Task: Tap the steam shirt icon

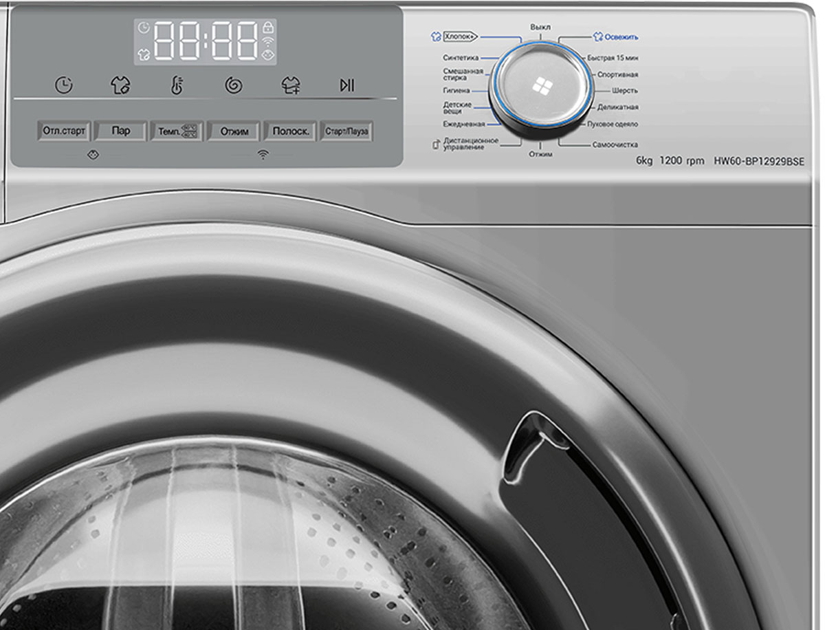Action: pos(120,85)
